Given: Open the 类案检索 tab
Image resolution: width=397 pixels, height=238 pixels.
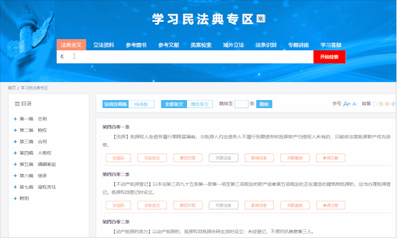Looking at the screenshot, I should coord(201,45).
